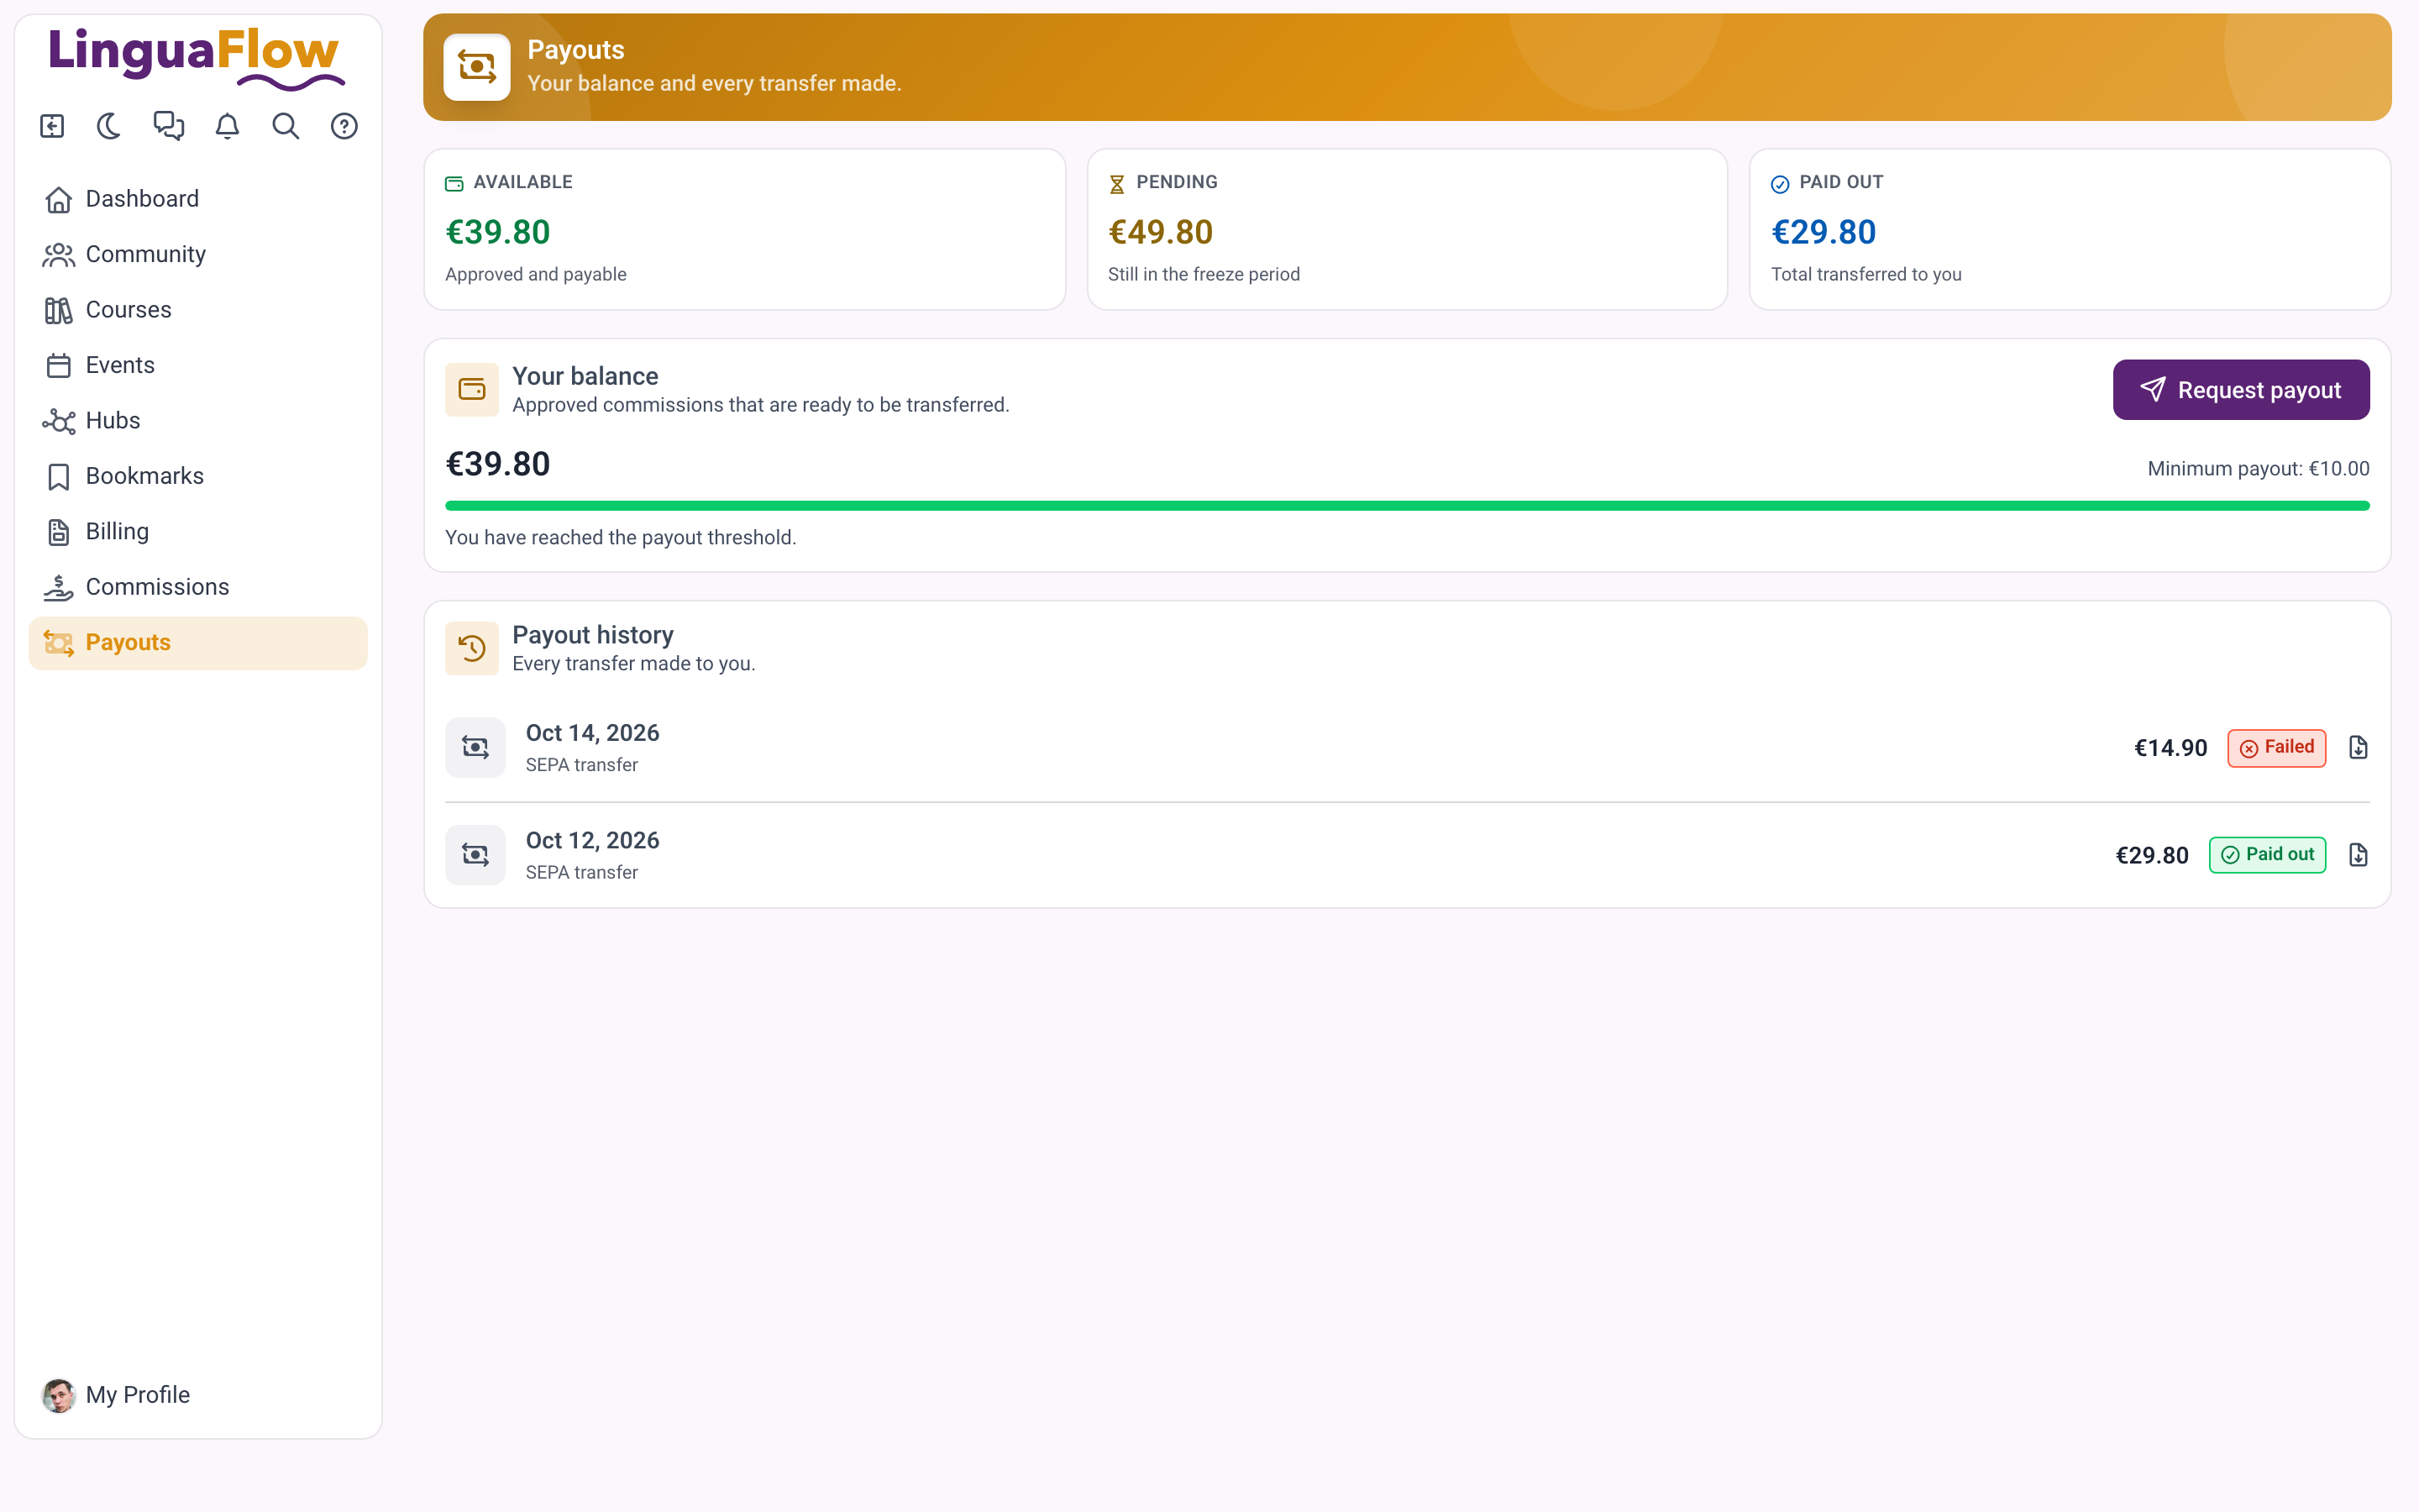Click the profile avatar picture

tap(58, 1395)
